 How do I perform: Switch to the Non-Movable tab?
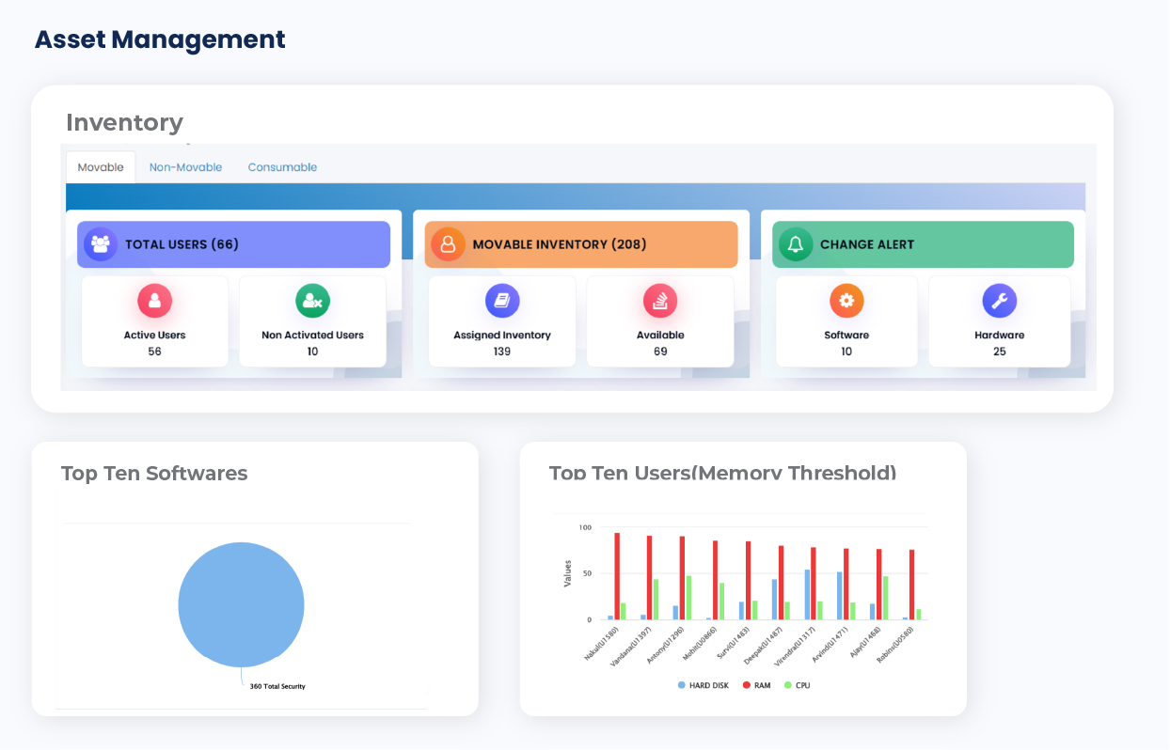click(x=185, y=167)
